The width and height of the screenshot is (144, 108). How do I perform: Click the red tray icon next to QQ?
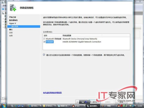coord(122,106)
